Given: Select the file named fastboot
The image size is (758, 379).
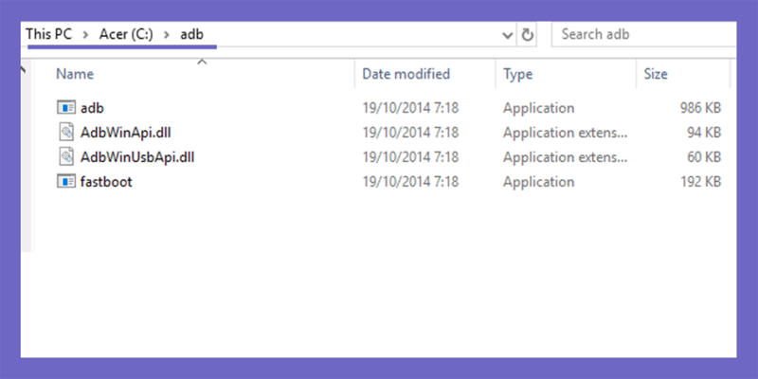Looking at the screenshot, I should pos(106,182).
